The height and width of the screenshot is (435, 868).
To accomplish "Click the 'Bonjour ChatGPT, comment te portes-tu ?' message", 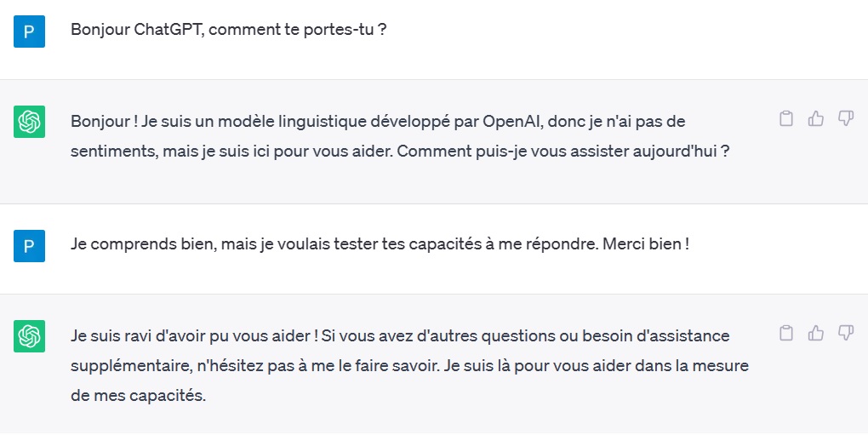I will click(x=228, y=29).
